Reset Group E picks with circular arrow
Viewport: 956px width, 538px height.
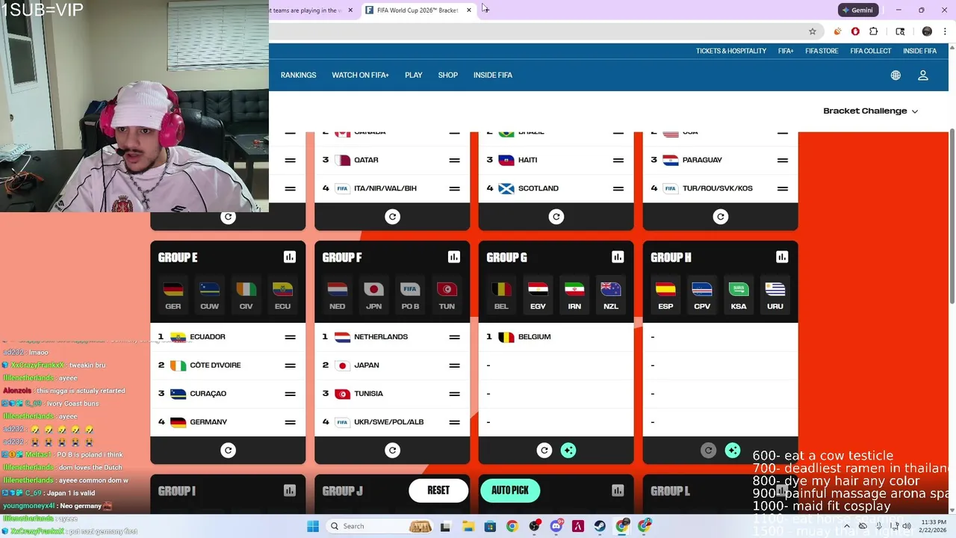tap(229, 450)
